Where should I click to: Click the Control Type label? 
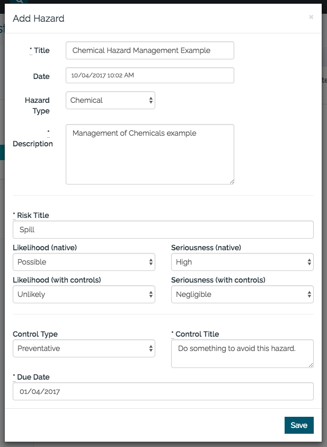click(x=35, y=334)
